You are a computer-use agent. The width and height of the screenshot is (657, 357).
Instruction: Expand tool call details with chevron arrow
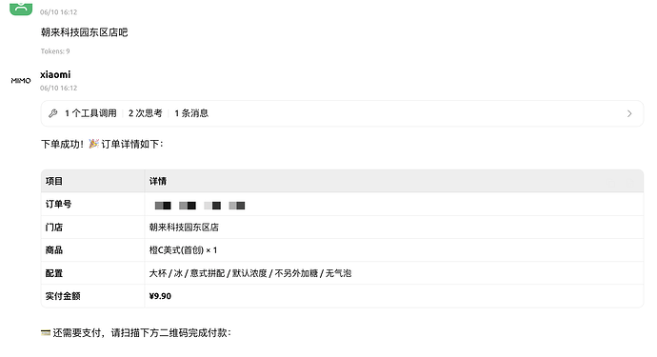(x=629, y=113)
